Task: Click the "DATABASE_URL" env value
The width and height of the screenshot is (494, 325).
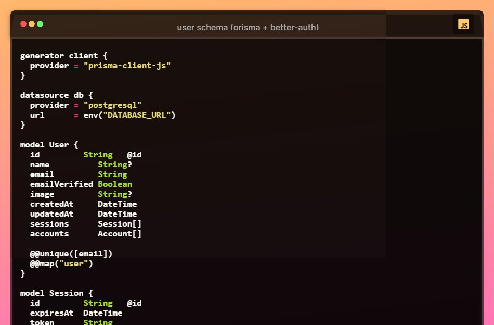Action: [x=137, y=115]
